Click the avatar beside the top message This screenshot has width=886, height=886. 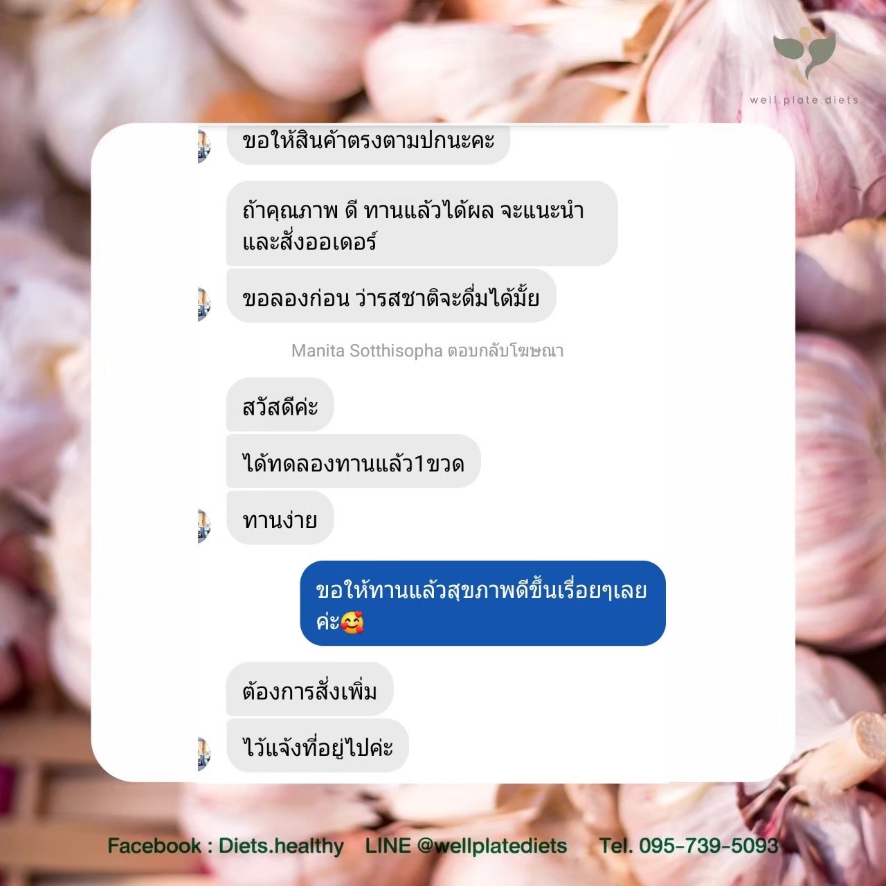click(x=204, y=147)
